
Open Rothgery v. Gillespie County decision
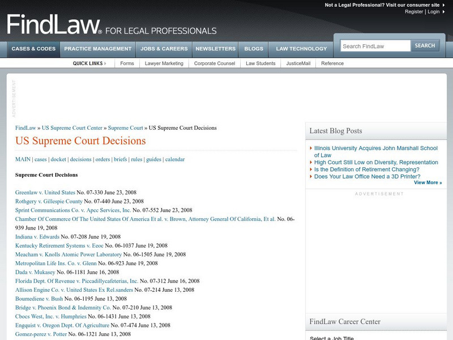[49, 201]
